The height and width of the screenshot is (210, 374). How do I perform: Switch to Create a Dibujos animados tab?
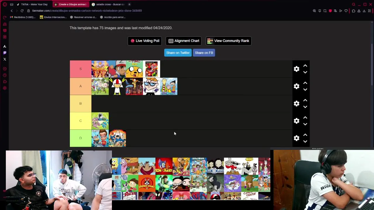[70, 4]
